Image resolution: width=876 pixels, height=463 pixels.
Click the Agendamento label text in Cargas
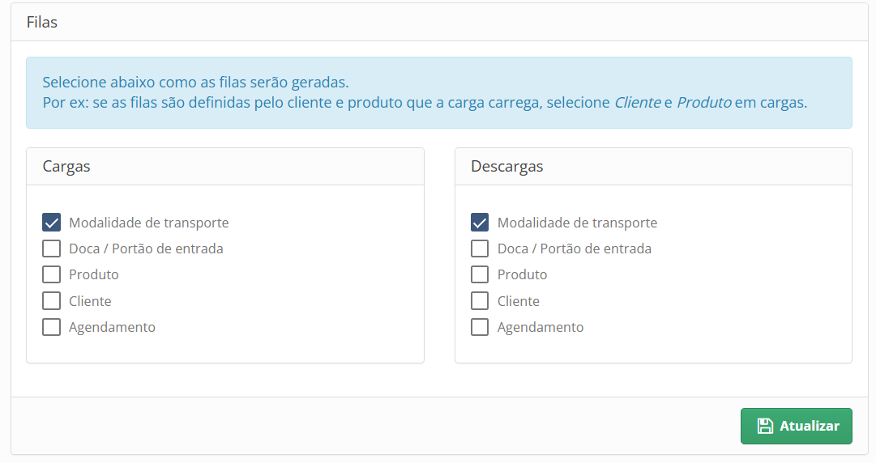(x=112, y=328)
